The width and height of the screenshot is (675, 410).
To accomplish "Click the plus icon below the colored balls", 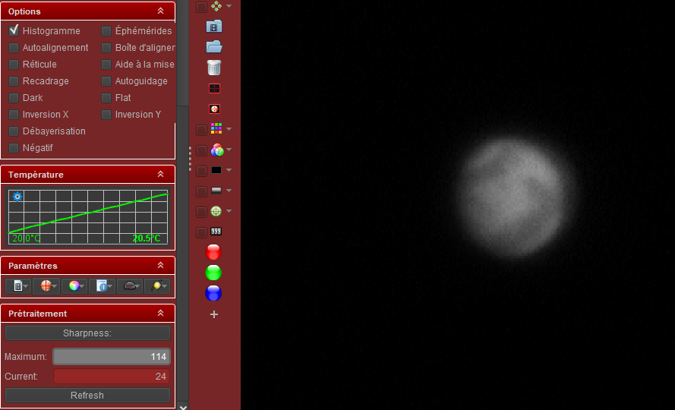I will pyautogui.click(x=214, y=314).
